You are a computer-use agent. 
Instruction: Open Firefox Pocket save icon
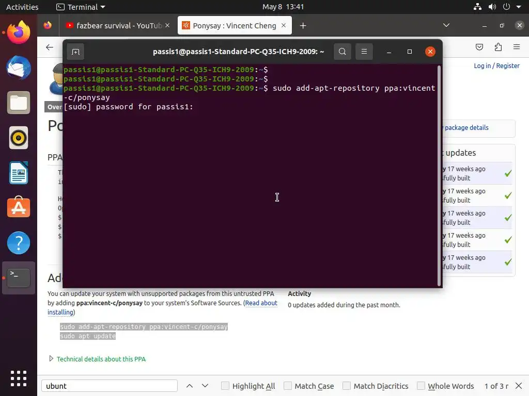point(479,47)
